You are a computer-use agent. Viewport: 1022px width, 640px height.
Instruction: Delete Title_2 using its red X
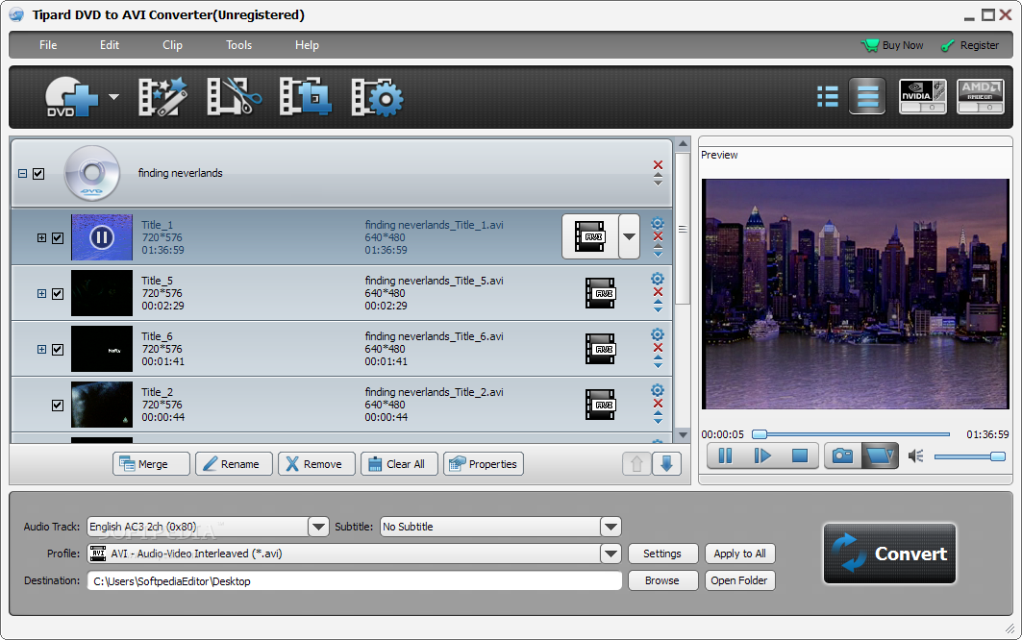click(x=659, y=404)
